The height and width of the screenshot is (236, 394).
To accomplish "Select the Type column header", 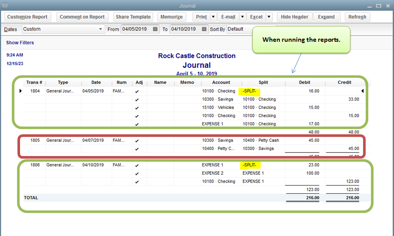I will click(63, 83).
